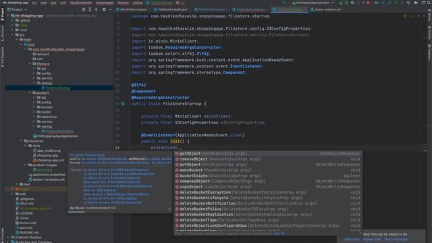Open the Database tool window sidebar
The image size is (432, 243).
pos(429,53)
